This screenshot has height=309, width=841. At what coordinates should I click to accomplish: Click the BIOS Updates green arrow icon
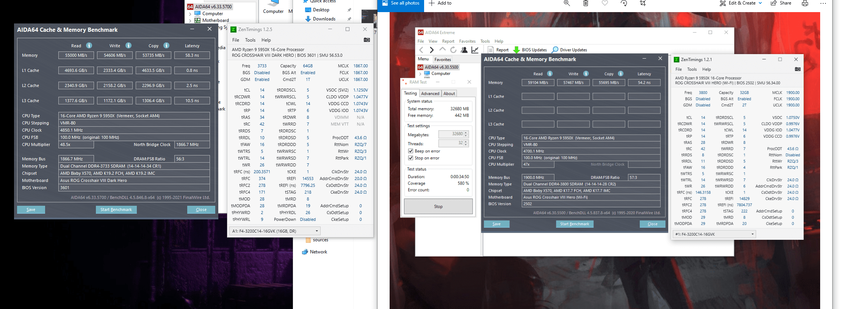point(516,50)
